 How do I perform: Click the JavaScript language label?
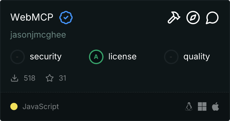pyautogui.click(x=41, y=106)
